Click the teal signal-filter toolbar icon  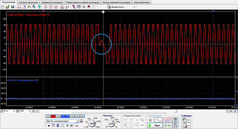click(x=39, y=7)
